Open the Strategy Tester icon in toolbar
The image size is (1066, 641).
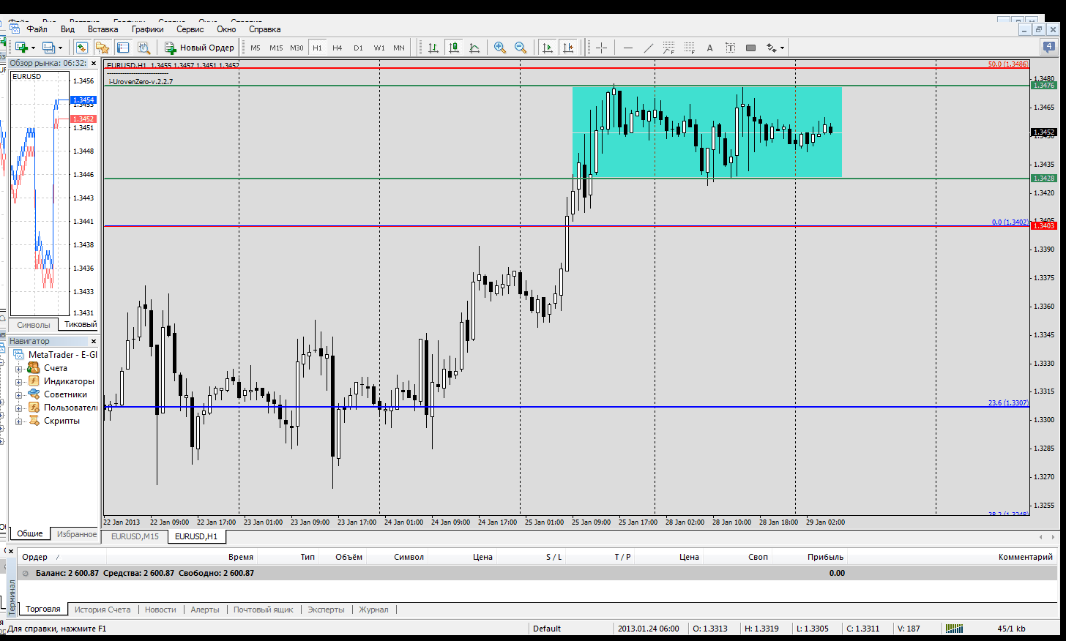click(x=144, y=48)
